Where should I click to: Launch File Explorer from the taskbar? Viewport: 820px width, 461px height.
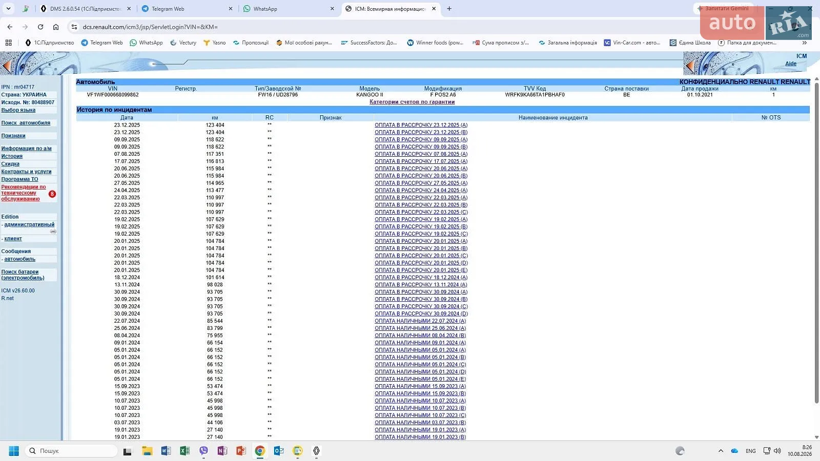pos(147,451)
